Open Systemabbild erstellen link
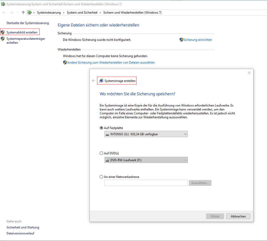The width and height of the screenshot is (267, 241). pos(22,32)
